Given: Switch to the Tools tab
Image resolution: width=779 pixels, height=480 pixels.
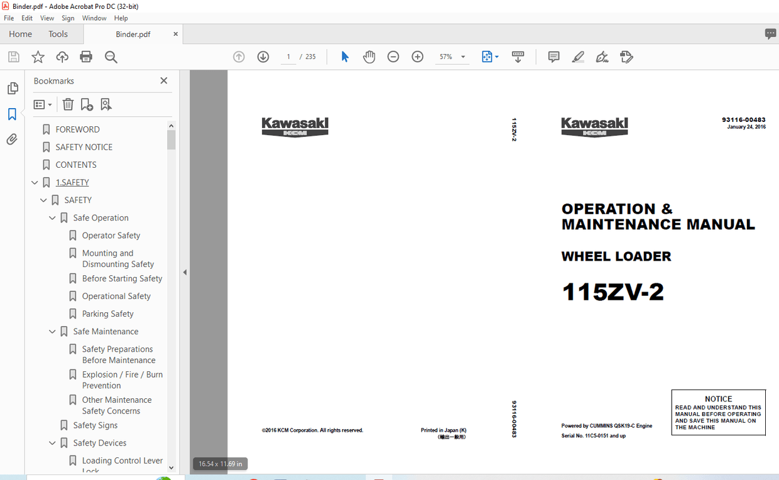Looking at the screenshot, I should [58, 34].
